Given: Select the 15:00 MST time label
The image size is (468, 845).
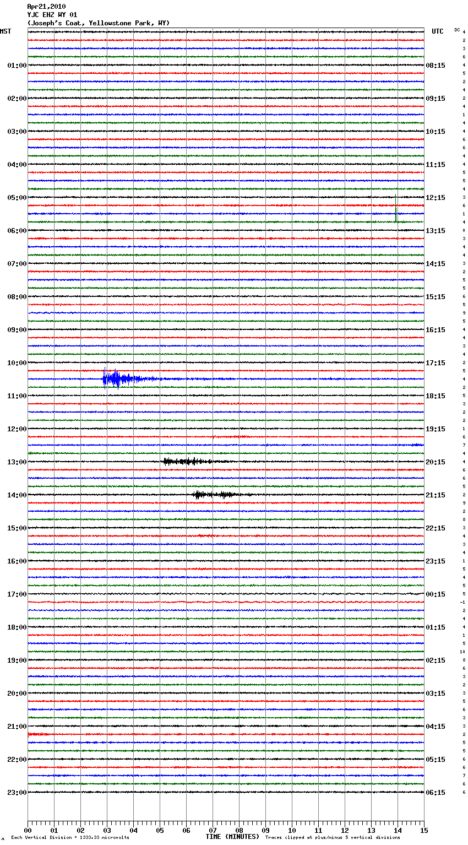Looking at the screenshot, I should (x=17, y=528).
